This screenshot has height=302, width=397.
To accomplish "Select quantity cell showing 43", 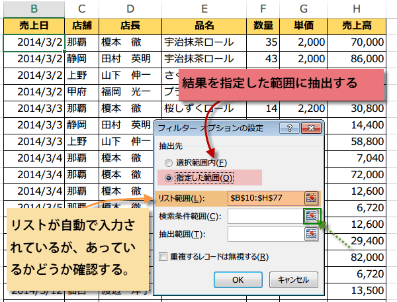I will (263, 59).
